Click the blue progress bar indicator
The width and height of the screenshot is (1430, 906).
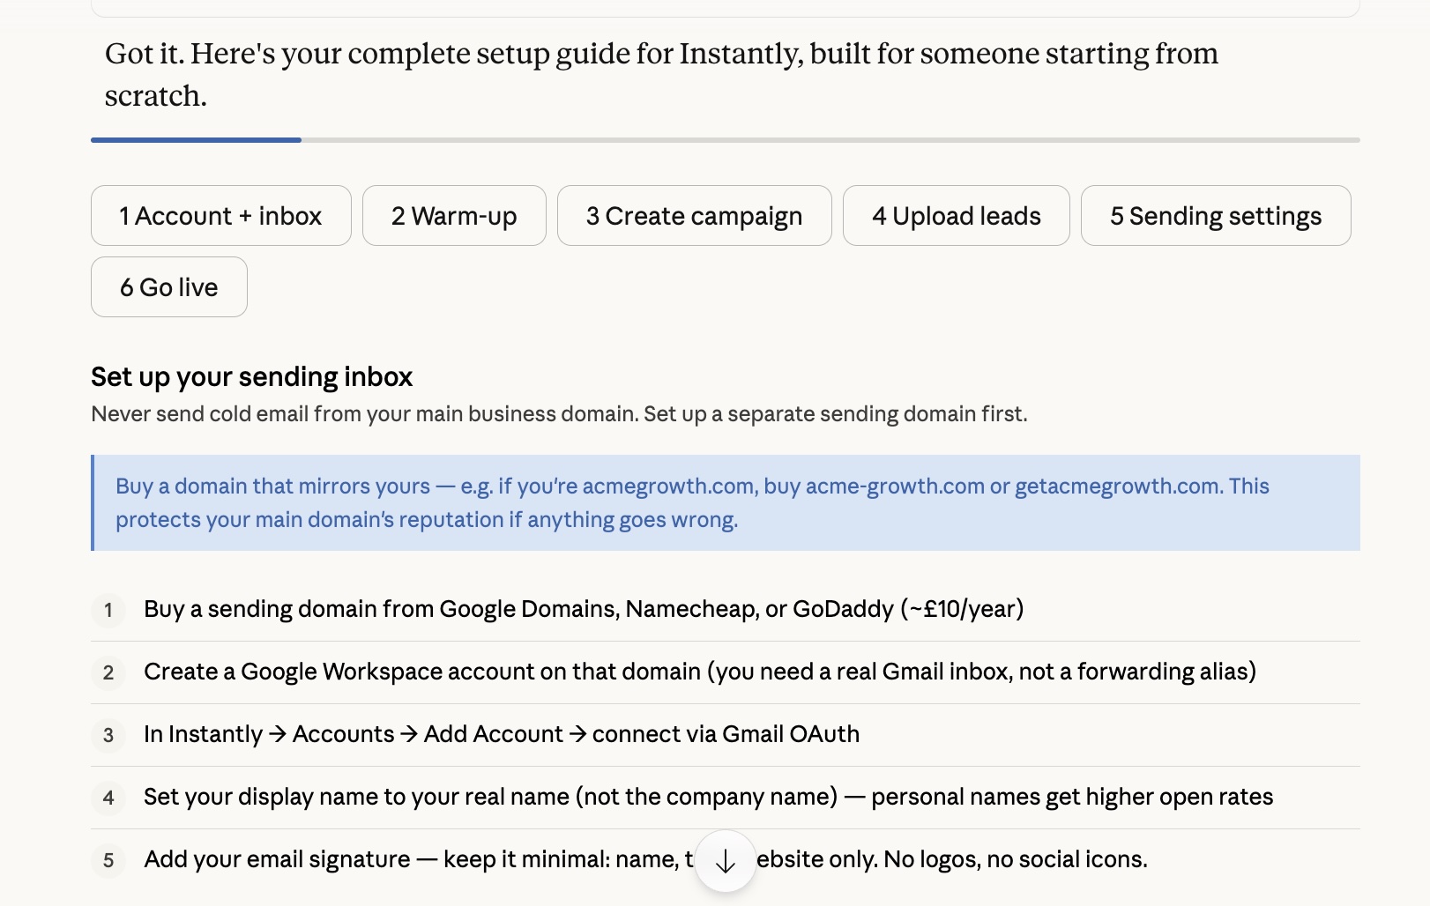pyautogui.click(x=196, y=140)
